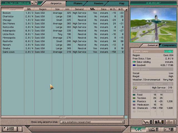Toggle the Goodwill color indicator

pos(134,65)
